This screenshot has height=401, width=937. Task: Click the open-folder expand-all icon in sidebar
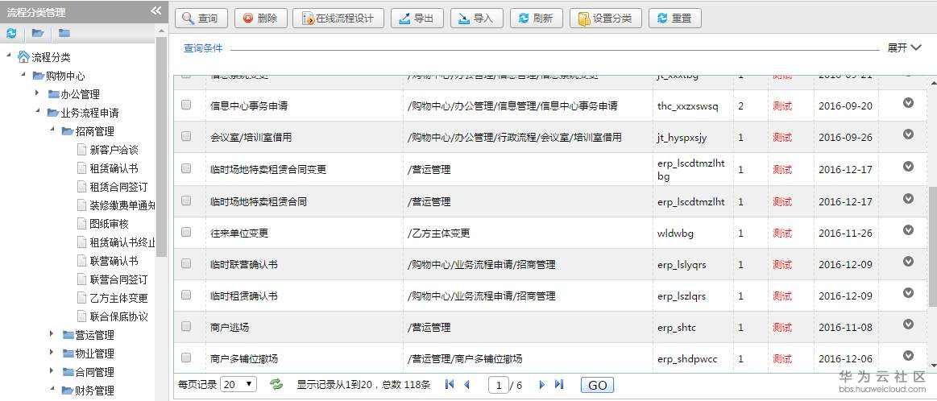tap(38, 34)
